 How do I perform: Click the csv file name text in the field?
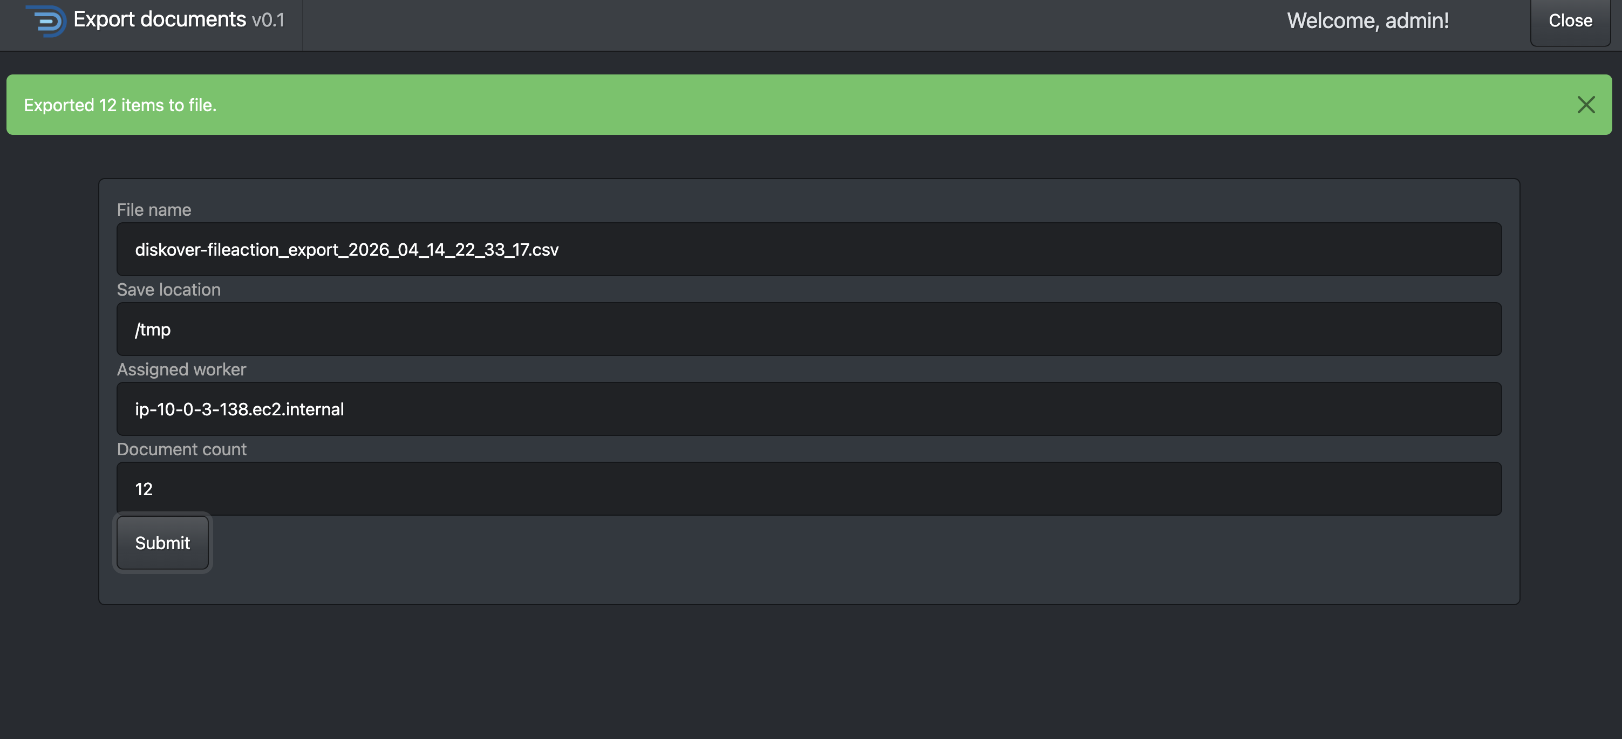click(347, 250)
